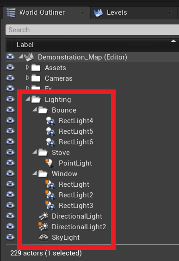Click the DirectionalLight2 sun icon

pyautogui.click(x=43, y=226)
